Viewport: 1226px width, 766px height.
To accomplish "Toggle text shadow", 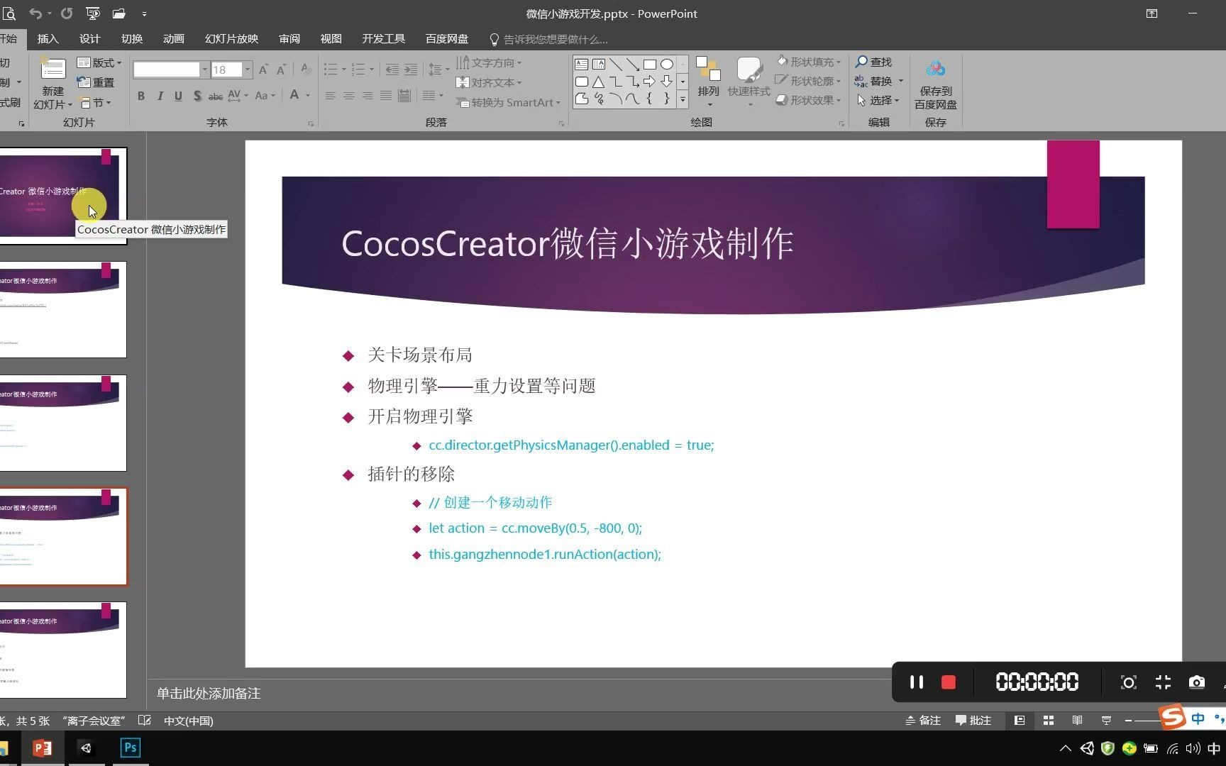I will (x=197, y=96).
